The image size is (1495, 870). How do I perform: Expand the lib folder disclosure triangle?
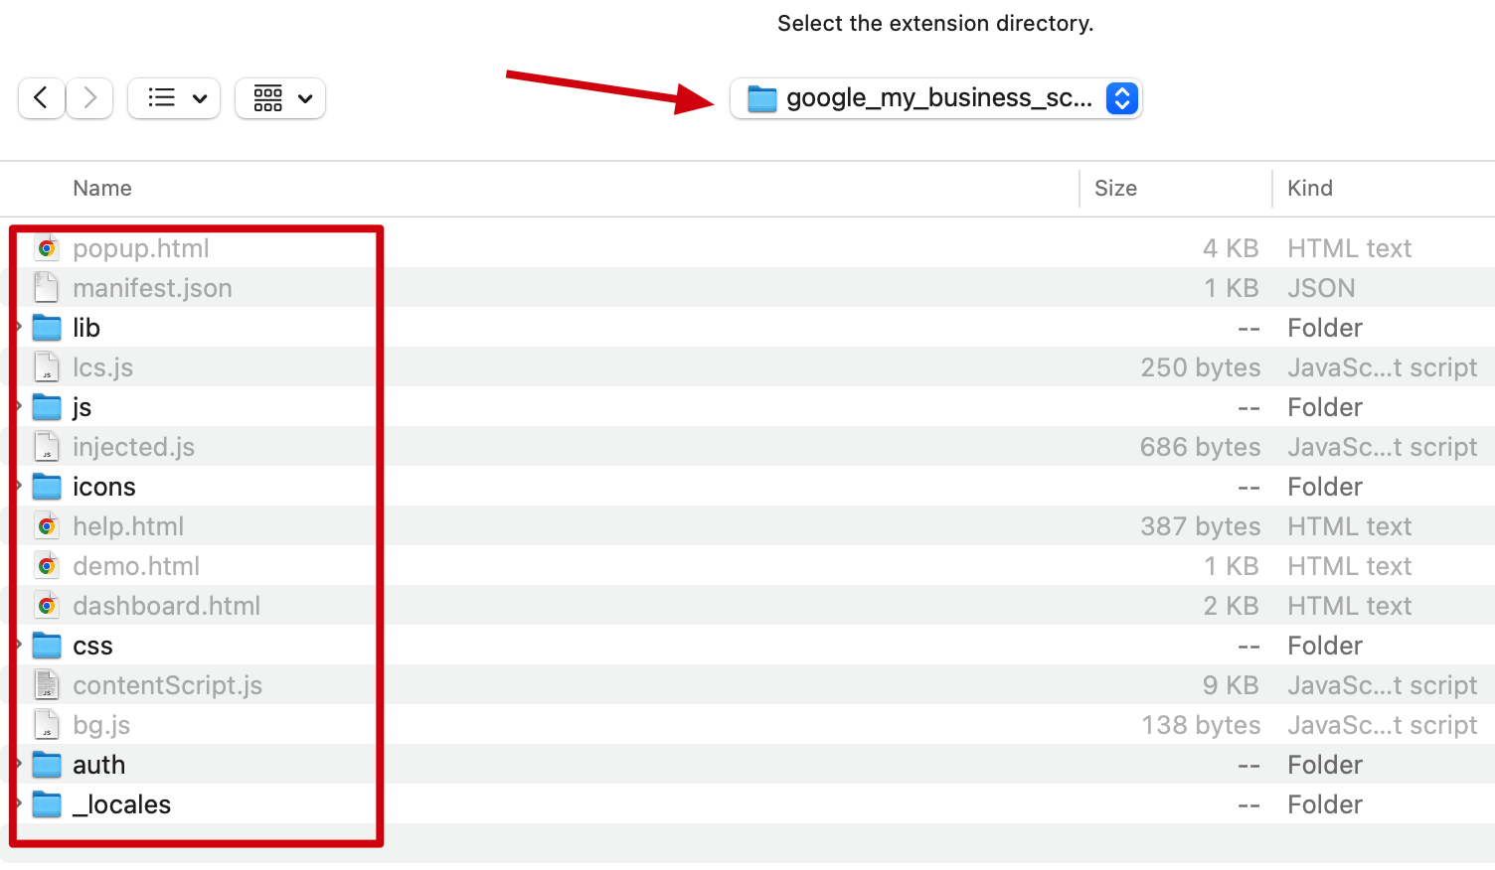pyautogui.click(x=18, y=327)
